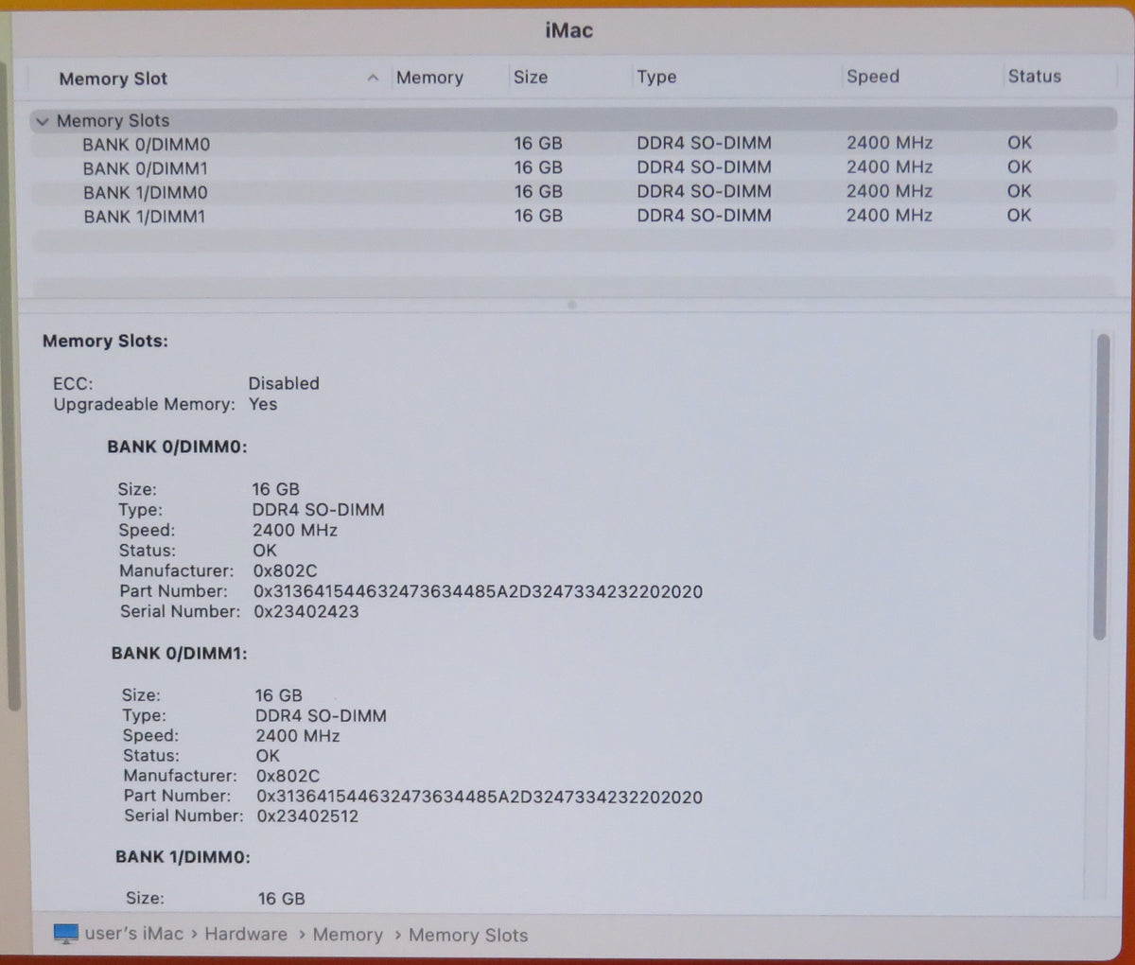Sort by the Status column header
Image resolution: width=1135 pixels, height=965 pixels.
click(x=1034, y=77)
